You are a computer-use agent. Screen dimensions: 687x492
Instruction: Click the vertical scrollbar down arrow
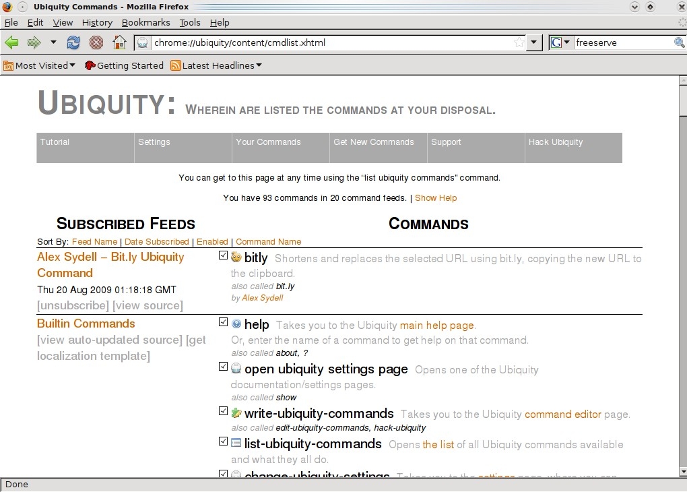tap(682, 472)
